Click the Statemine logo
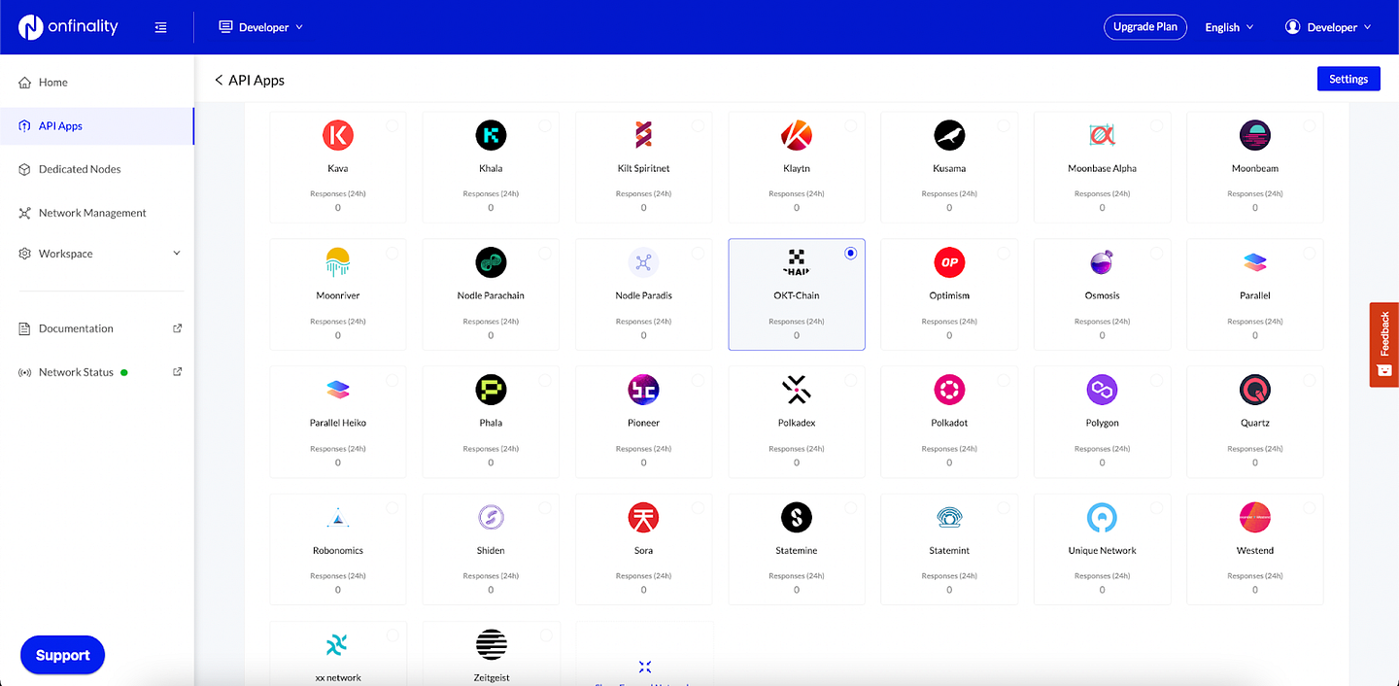 point(797,518)
